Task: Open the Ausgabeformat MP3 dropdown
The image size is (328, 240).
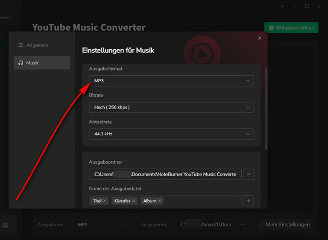Action: pos(171,81)
